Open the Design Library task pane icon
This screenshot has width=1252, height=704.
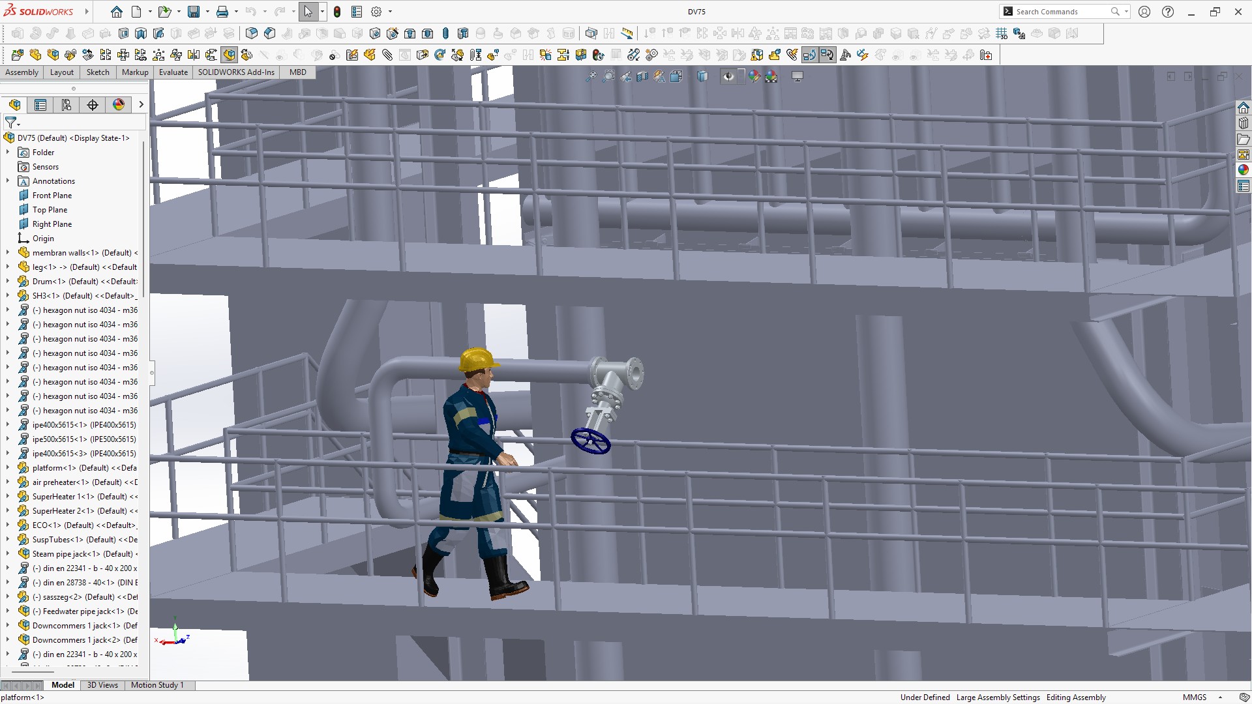pos(1244,123)
